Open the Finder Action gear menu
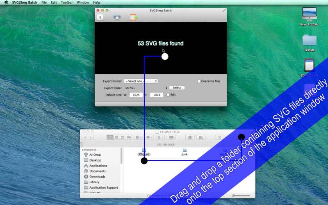Screen dimensions: 328x205 pyautogui.click(x=149, y=137)
